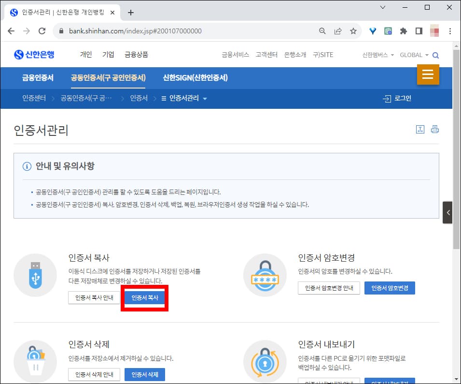This screenshot has height=384, width=461.
Task: Click the 신한은행 logo
Action: (34, 55)
